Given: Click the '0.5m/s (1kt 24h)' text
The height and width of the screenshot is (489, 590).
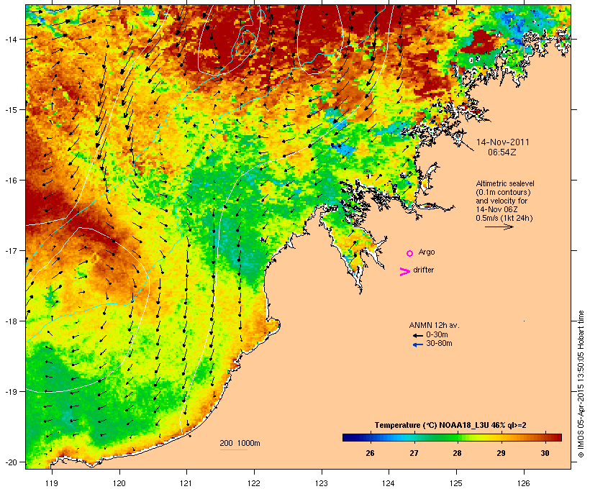Looking at the screenshot, I should (x=504, y=218).
